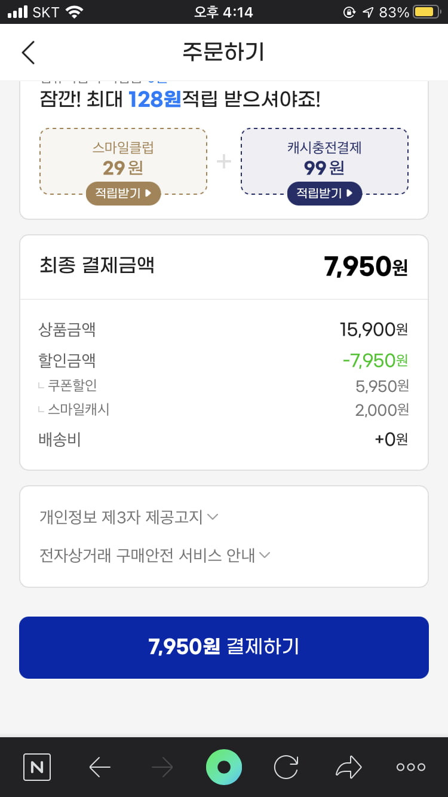The height and width of the screenshot is (797, 448).
Task: Open the three-dot more menu
Action: (x=411, y=767)
